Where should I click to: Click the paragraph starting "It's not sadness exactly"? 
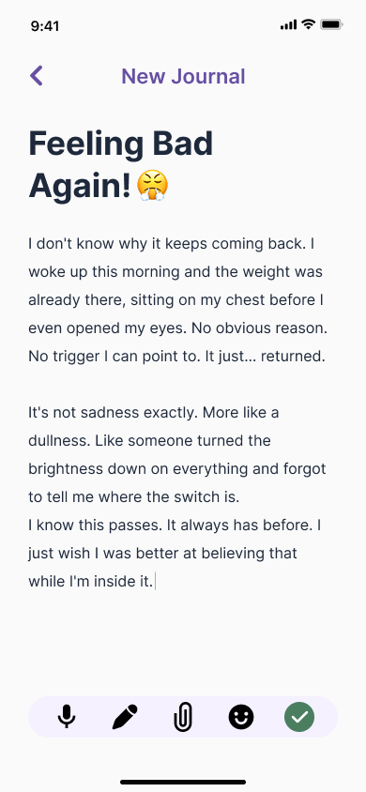[177, 454]
